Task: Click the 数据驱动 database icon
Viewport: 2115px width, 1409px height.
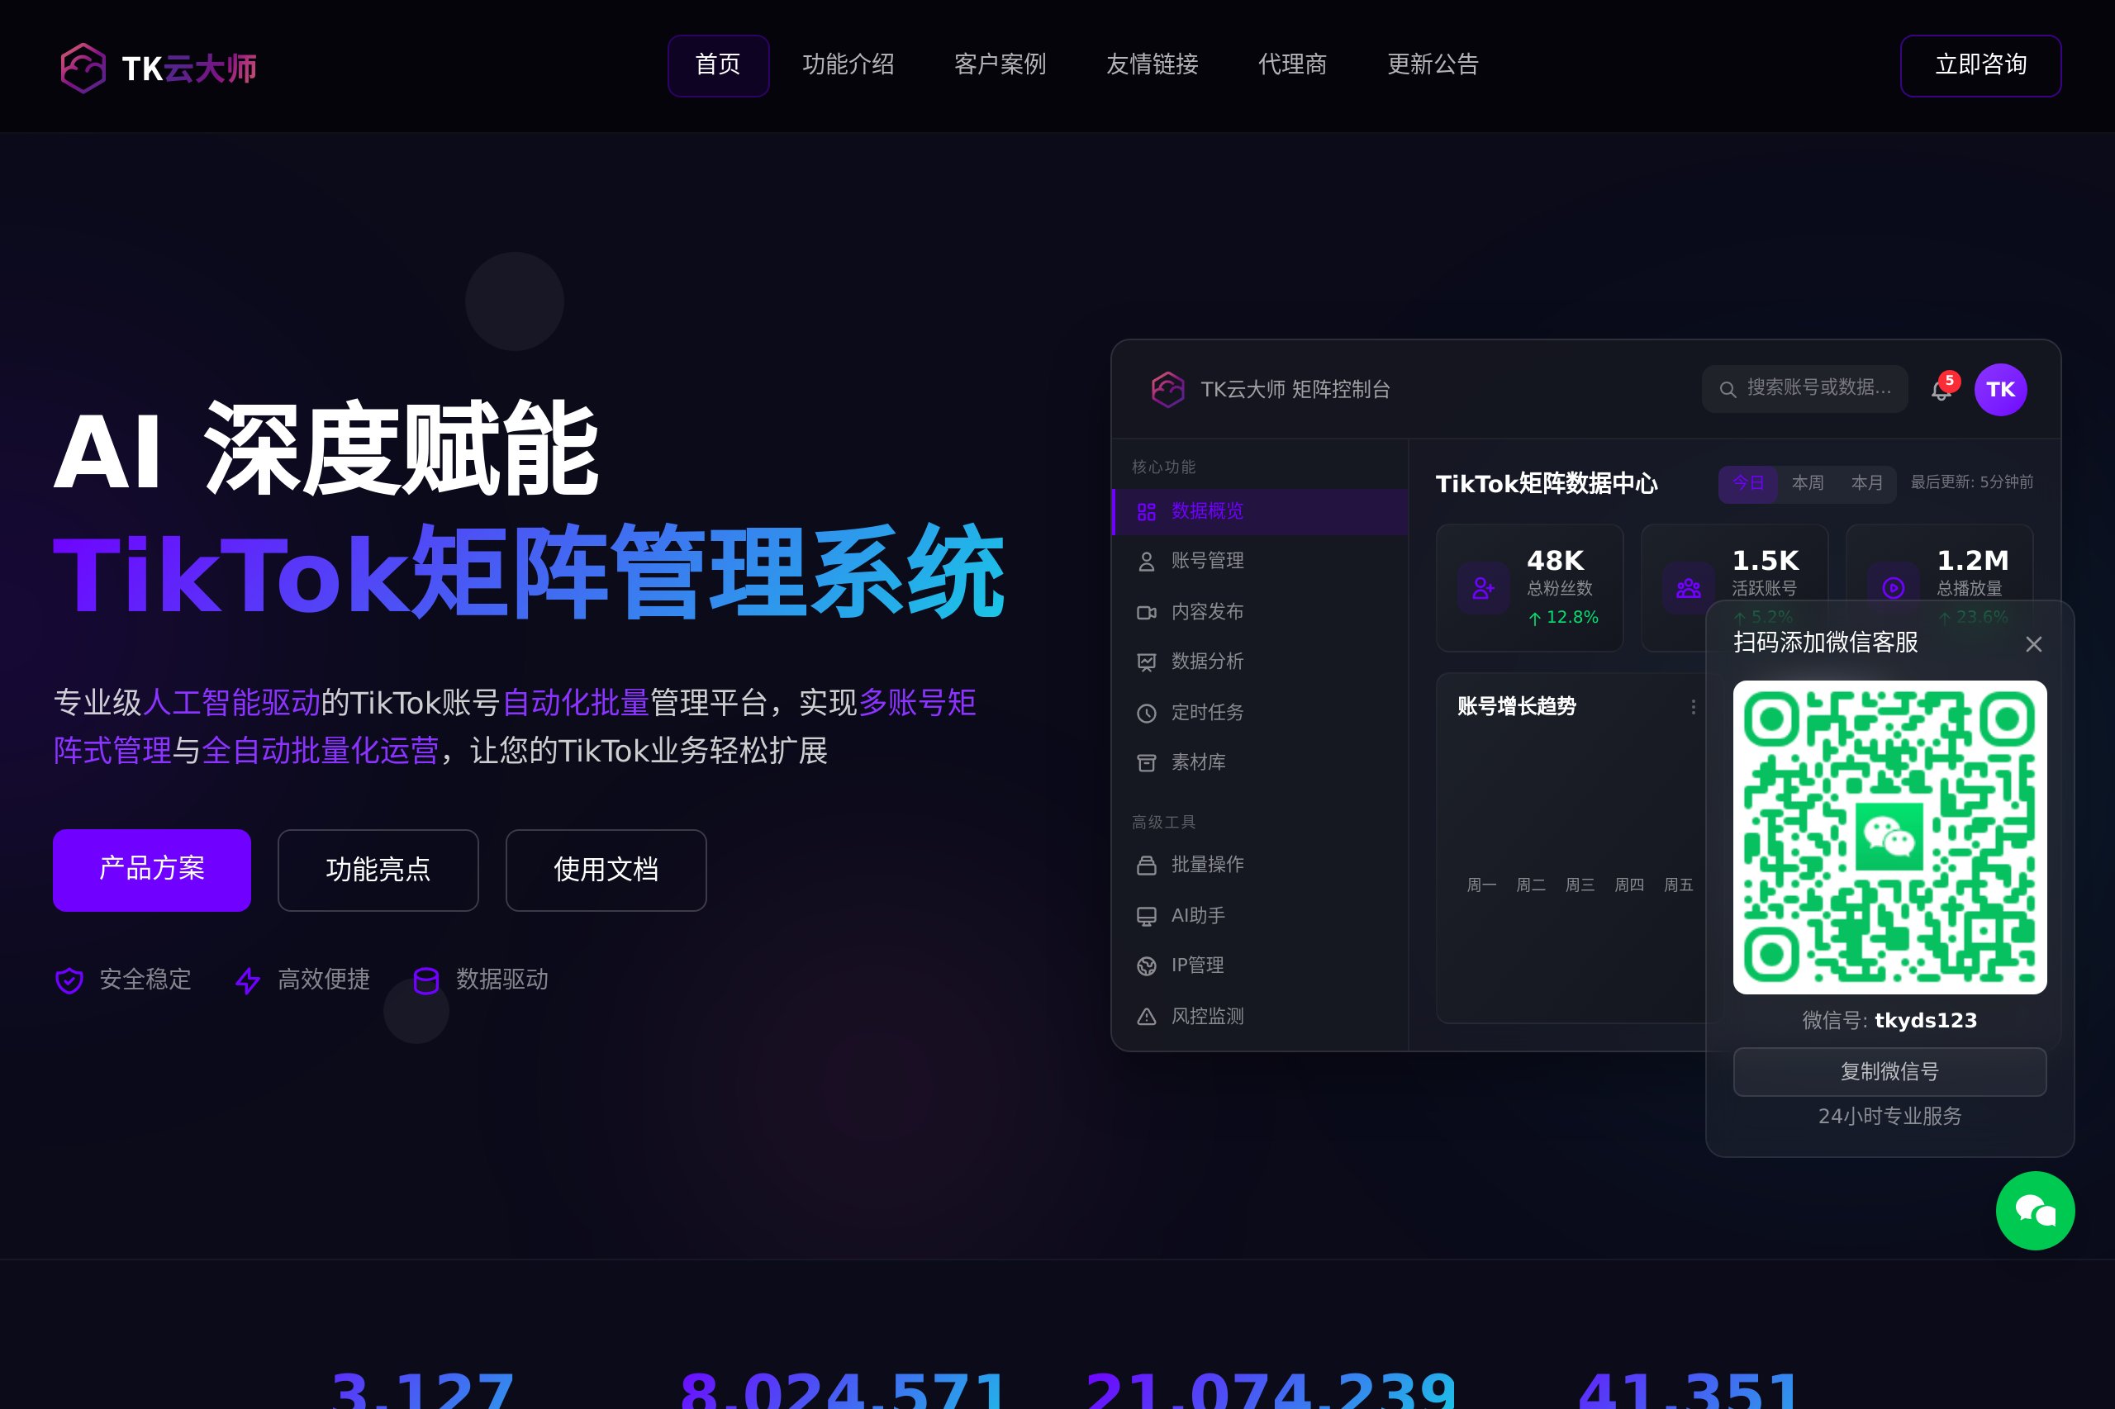Action: tap(425, 980)
